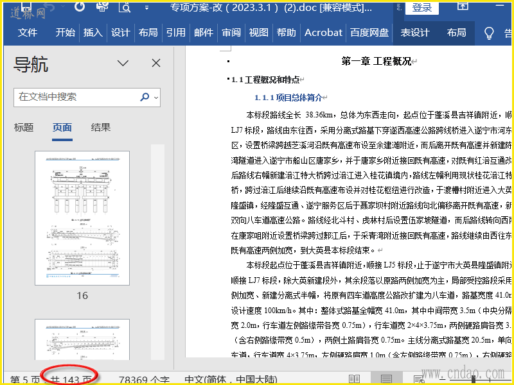Switch to Print Layout view icon
The image size is (514, 385).
[387, 379]
